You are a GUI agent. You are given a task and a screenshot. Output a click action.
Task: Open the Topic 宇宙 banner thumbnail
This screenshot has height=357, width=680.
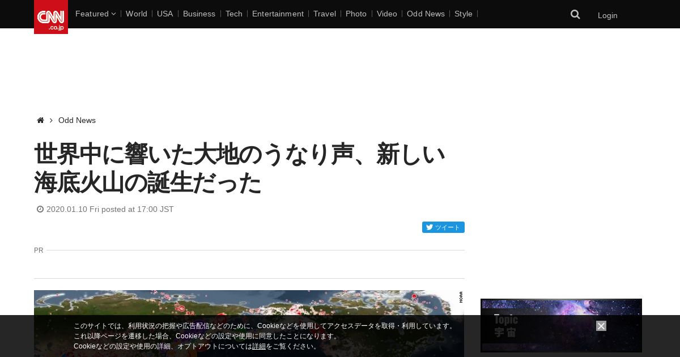click(561, 325)
